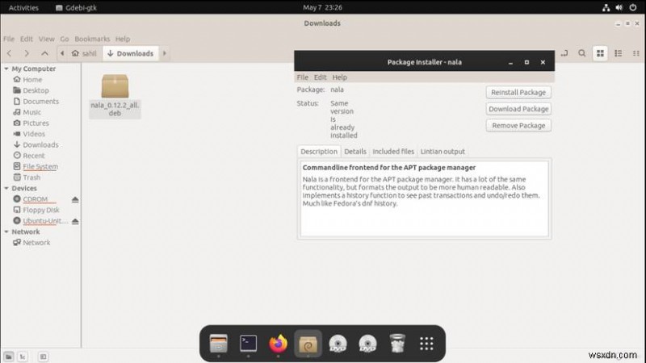Click Remove Package button
Screen dimensions: 646x363
click(x=518, y=126)
